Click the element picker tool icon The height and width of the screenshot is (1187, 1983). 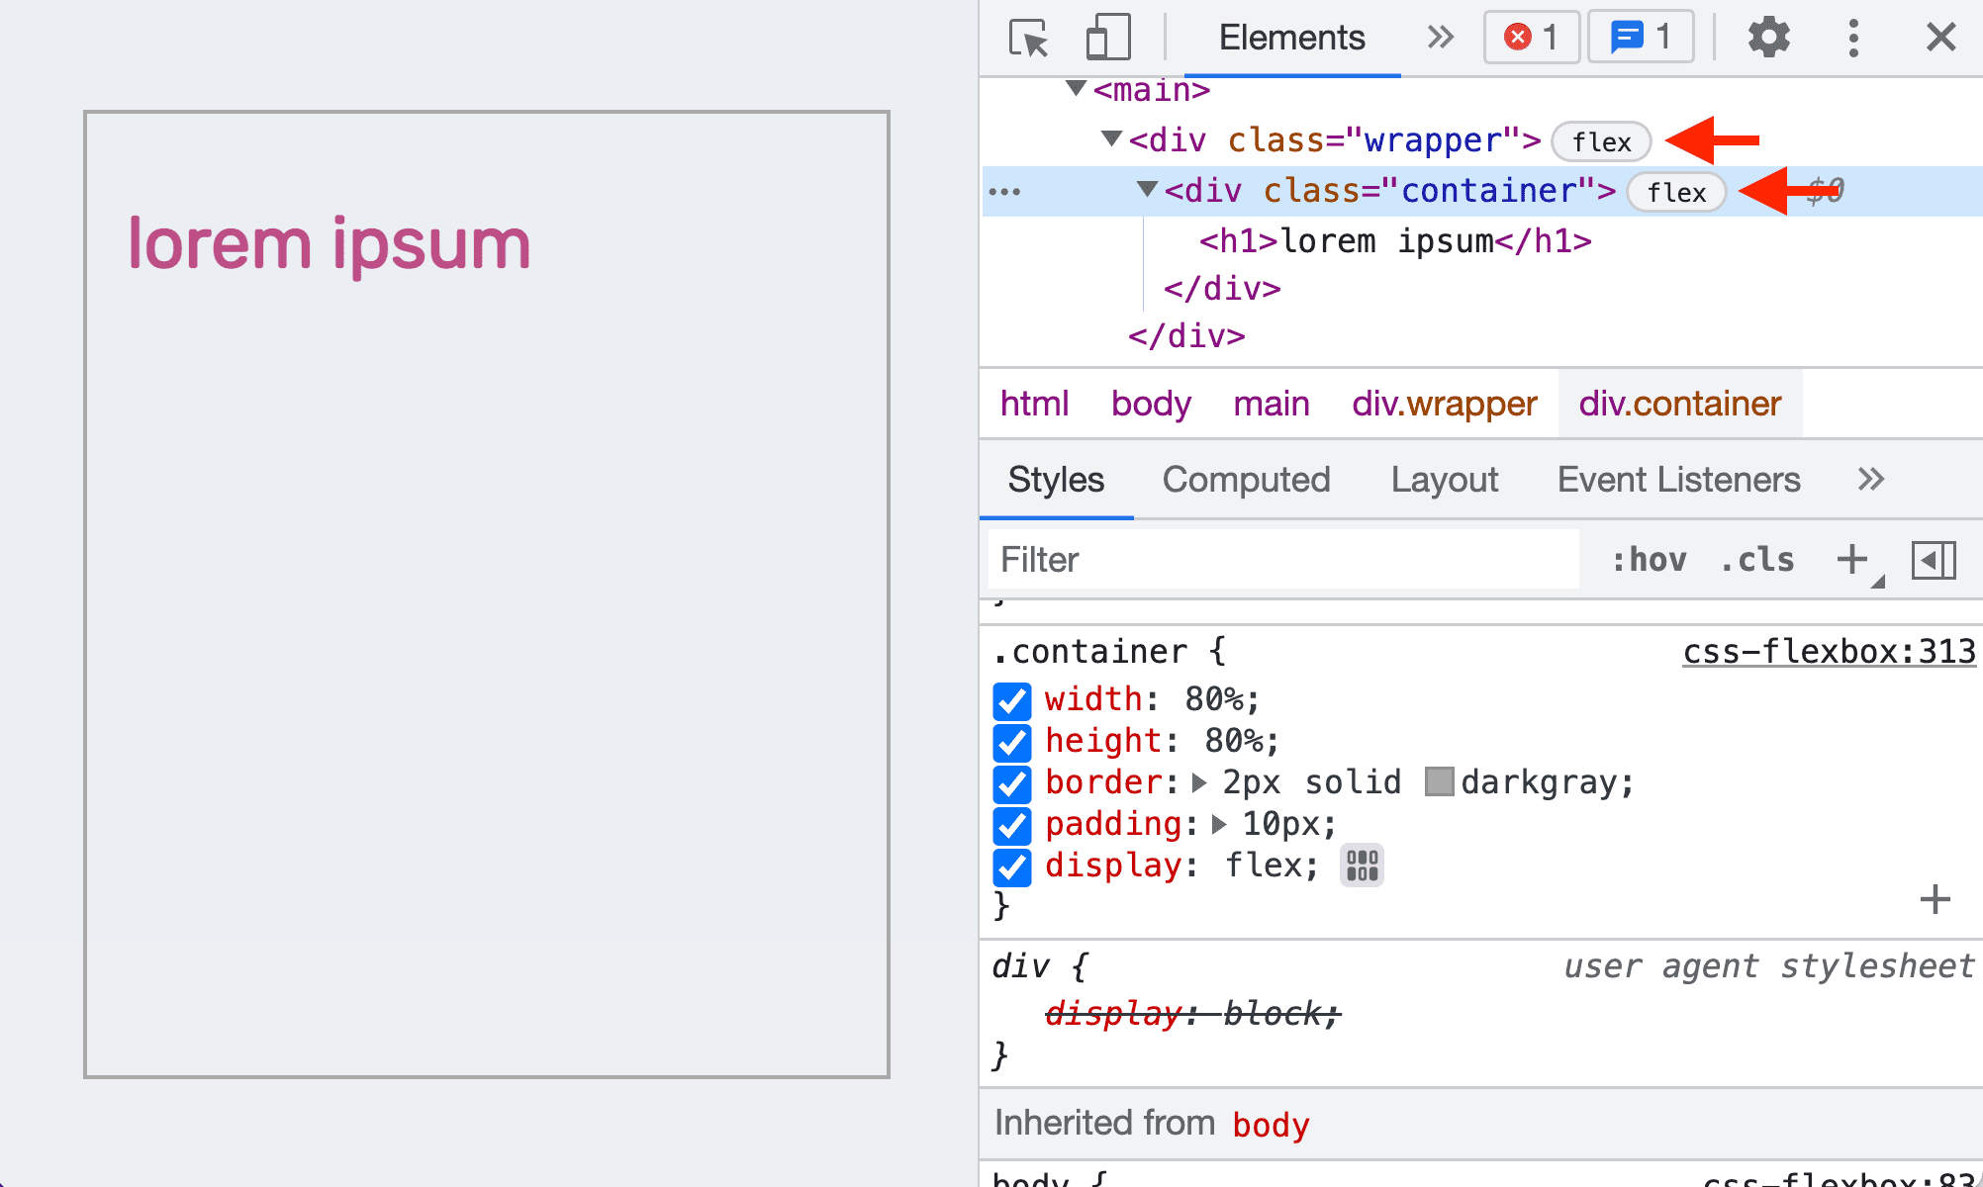(x=1029, y=36)
